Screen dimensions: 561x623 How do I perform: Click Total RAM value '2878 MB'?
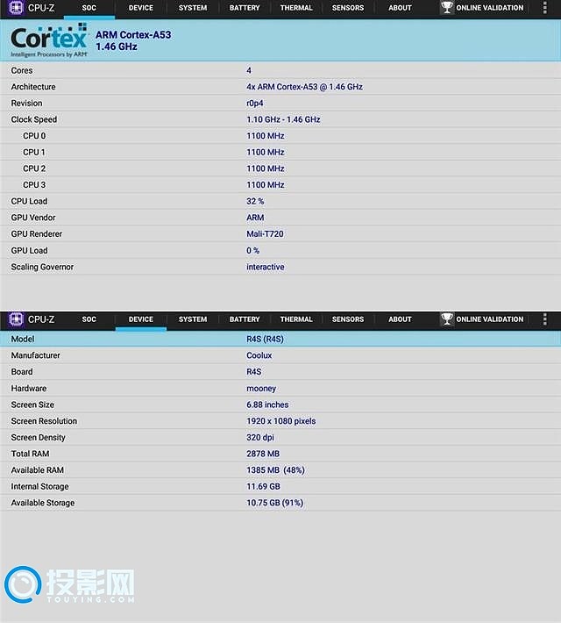[x=263, y=454]
